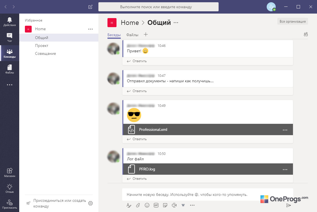Click Ответить under the Привет message
The height and width of the screenshot is (212, 317).
tap(137, 61)
